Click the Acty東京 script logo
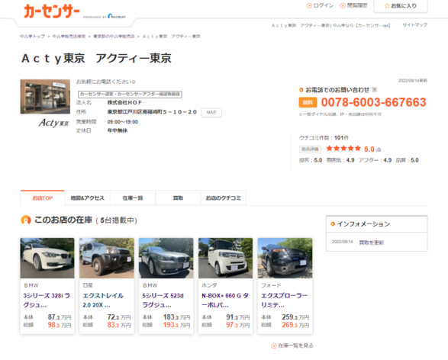448x360 pixels. coord(53,123)
